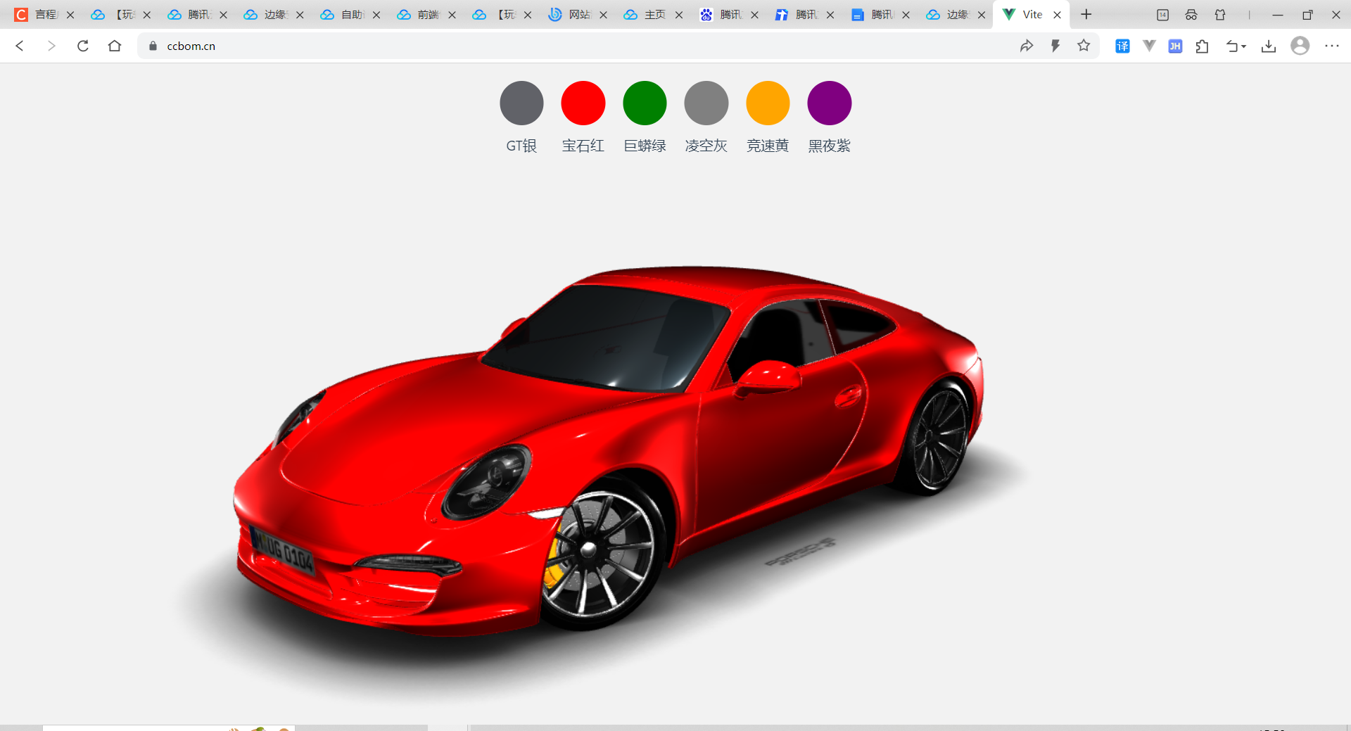Reload the ccbom.cn page
The image size is (1351, 731).
(x=83, y=46)
